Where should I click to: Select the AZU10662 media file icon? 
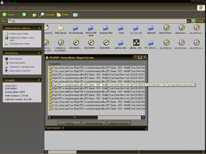pos(76,43)
